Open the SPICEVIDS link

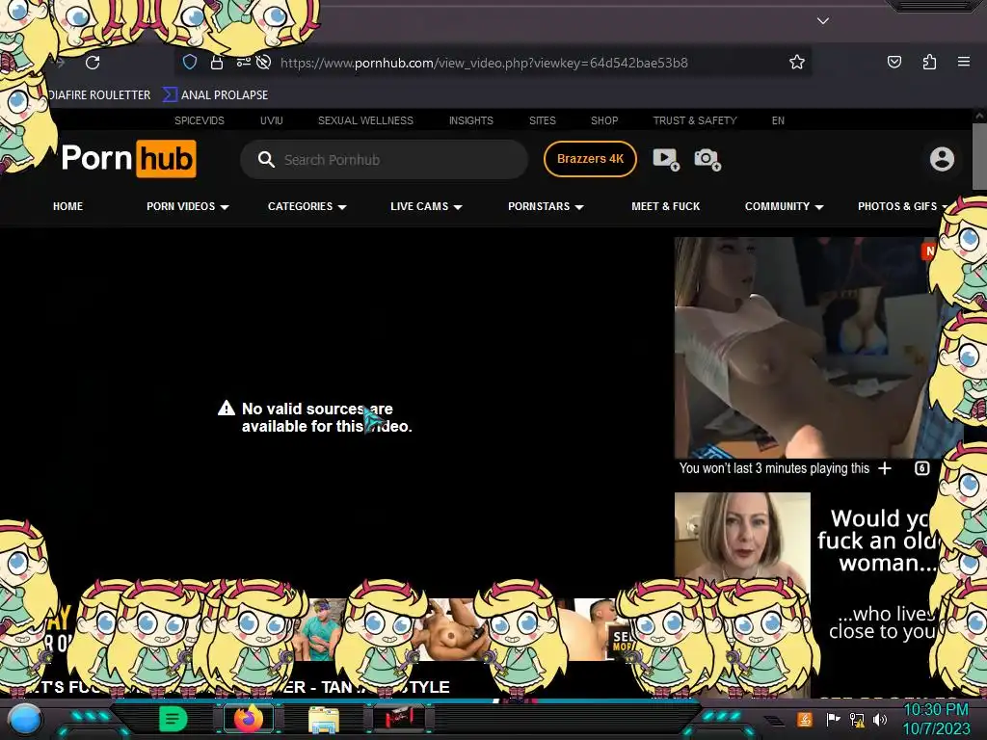(199, 120)
